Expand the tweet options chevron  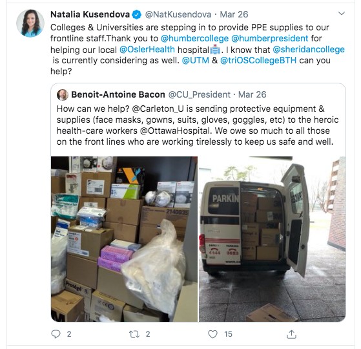342,14
